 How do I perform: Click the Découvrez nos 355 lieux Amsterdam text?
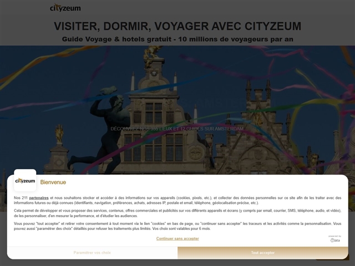(x=177, y=129)
